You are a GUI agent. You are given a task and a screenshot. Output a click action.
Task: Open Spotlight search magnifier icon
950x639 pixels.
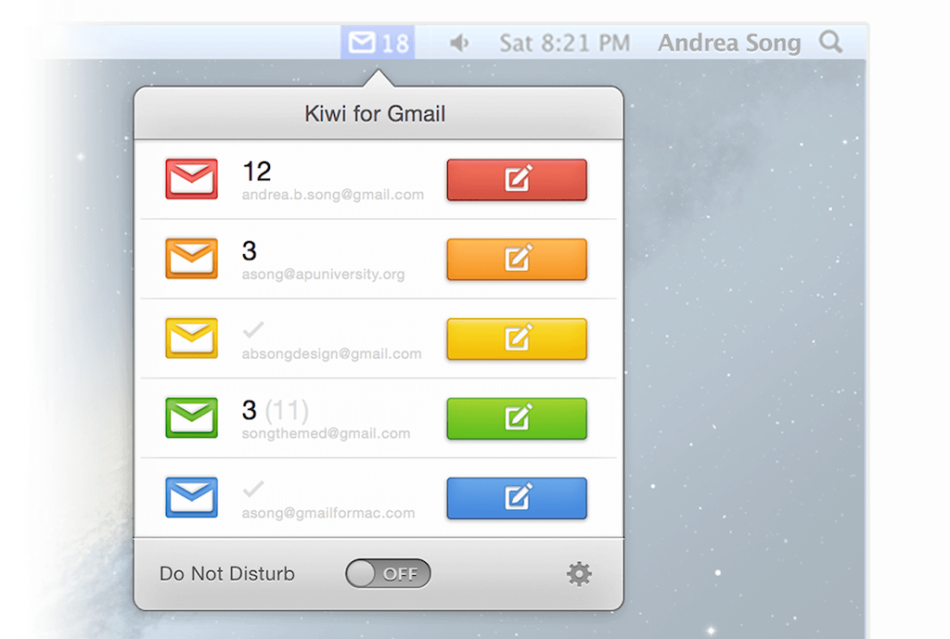click(830, 42)
